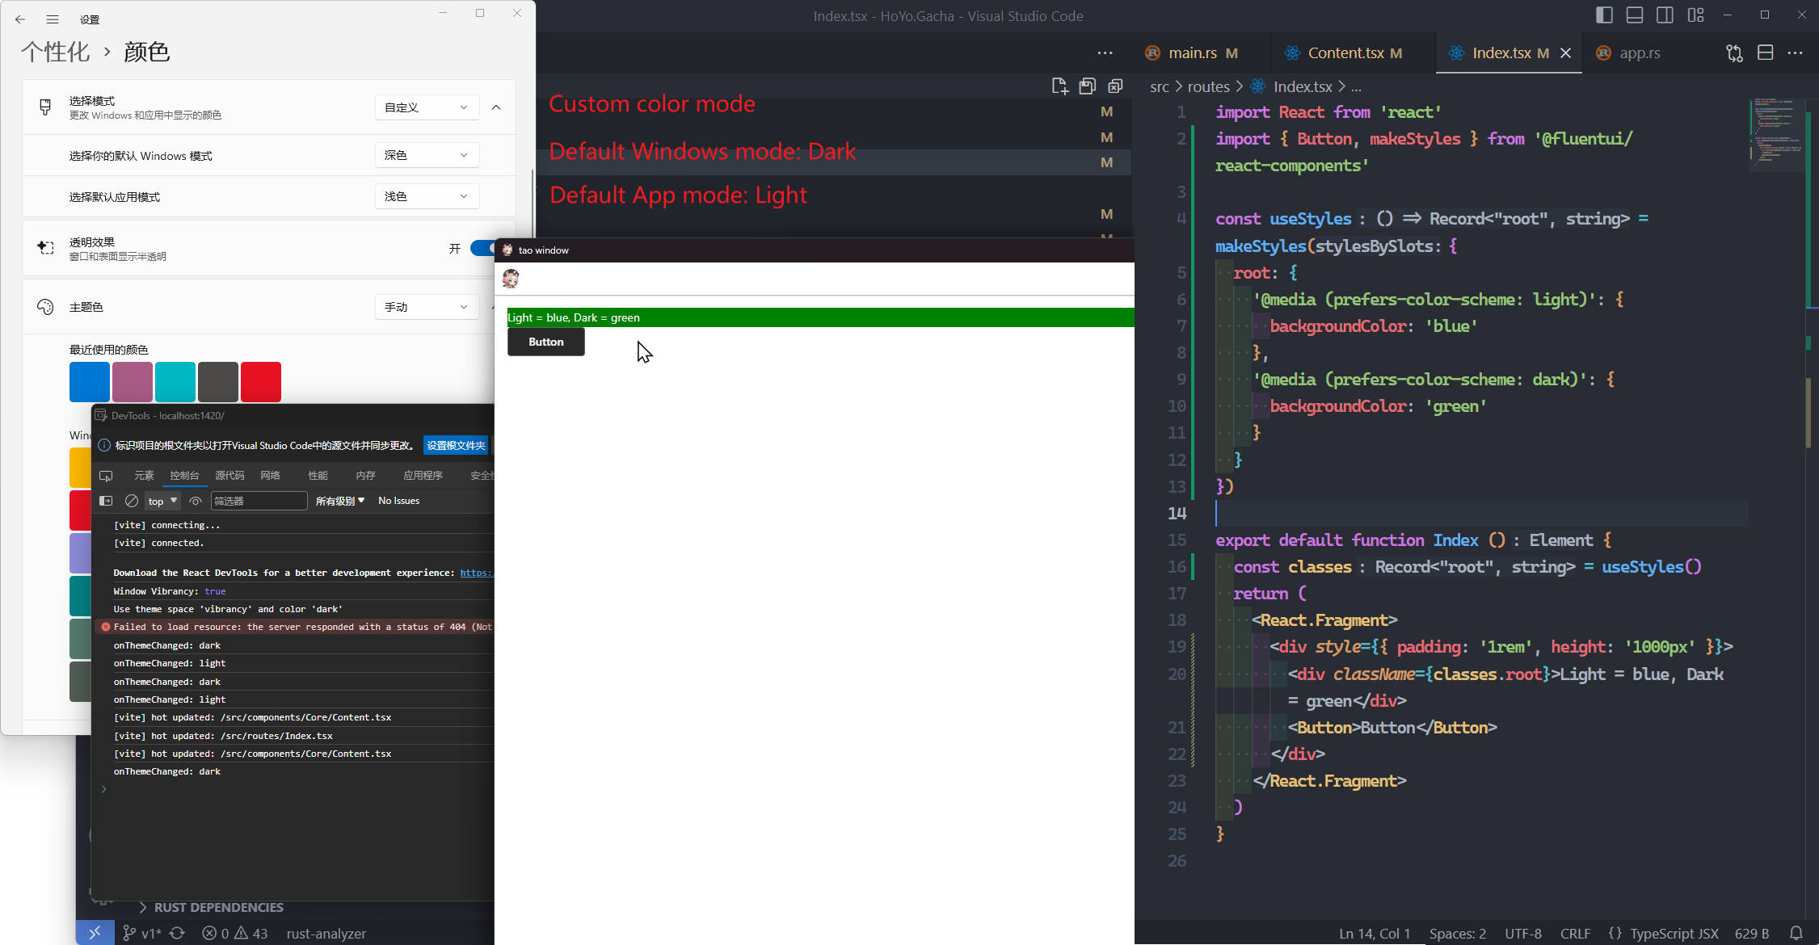
Task: Select the red swatch in 最近使用的颜色
Action: [260, 381]
